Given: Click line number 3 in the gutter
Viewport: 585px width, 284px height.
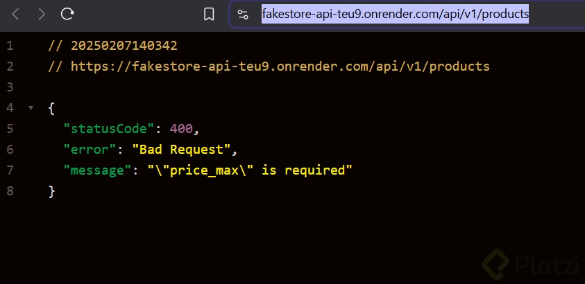Looking at the screenshot, I should point(9,87).
